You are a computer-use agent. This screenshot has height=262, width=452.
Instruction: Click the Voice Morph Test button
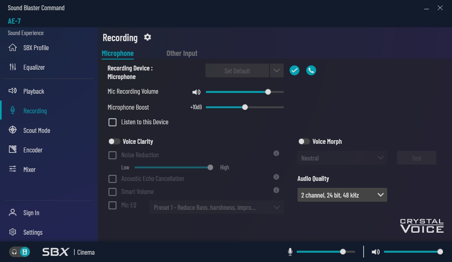pos(417,158)
